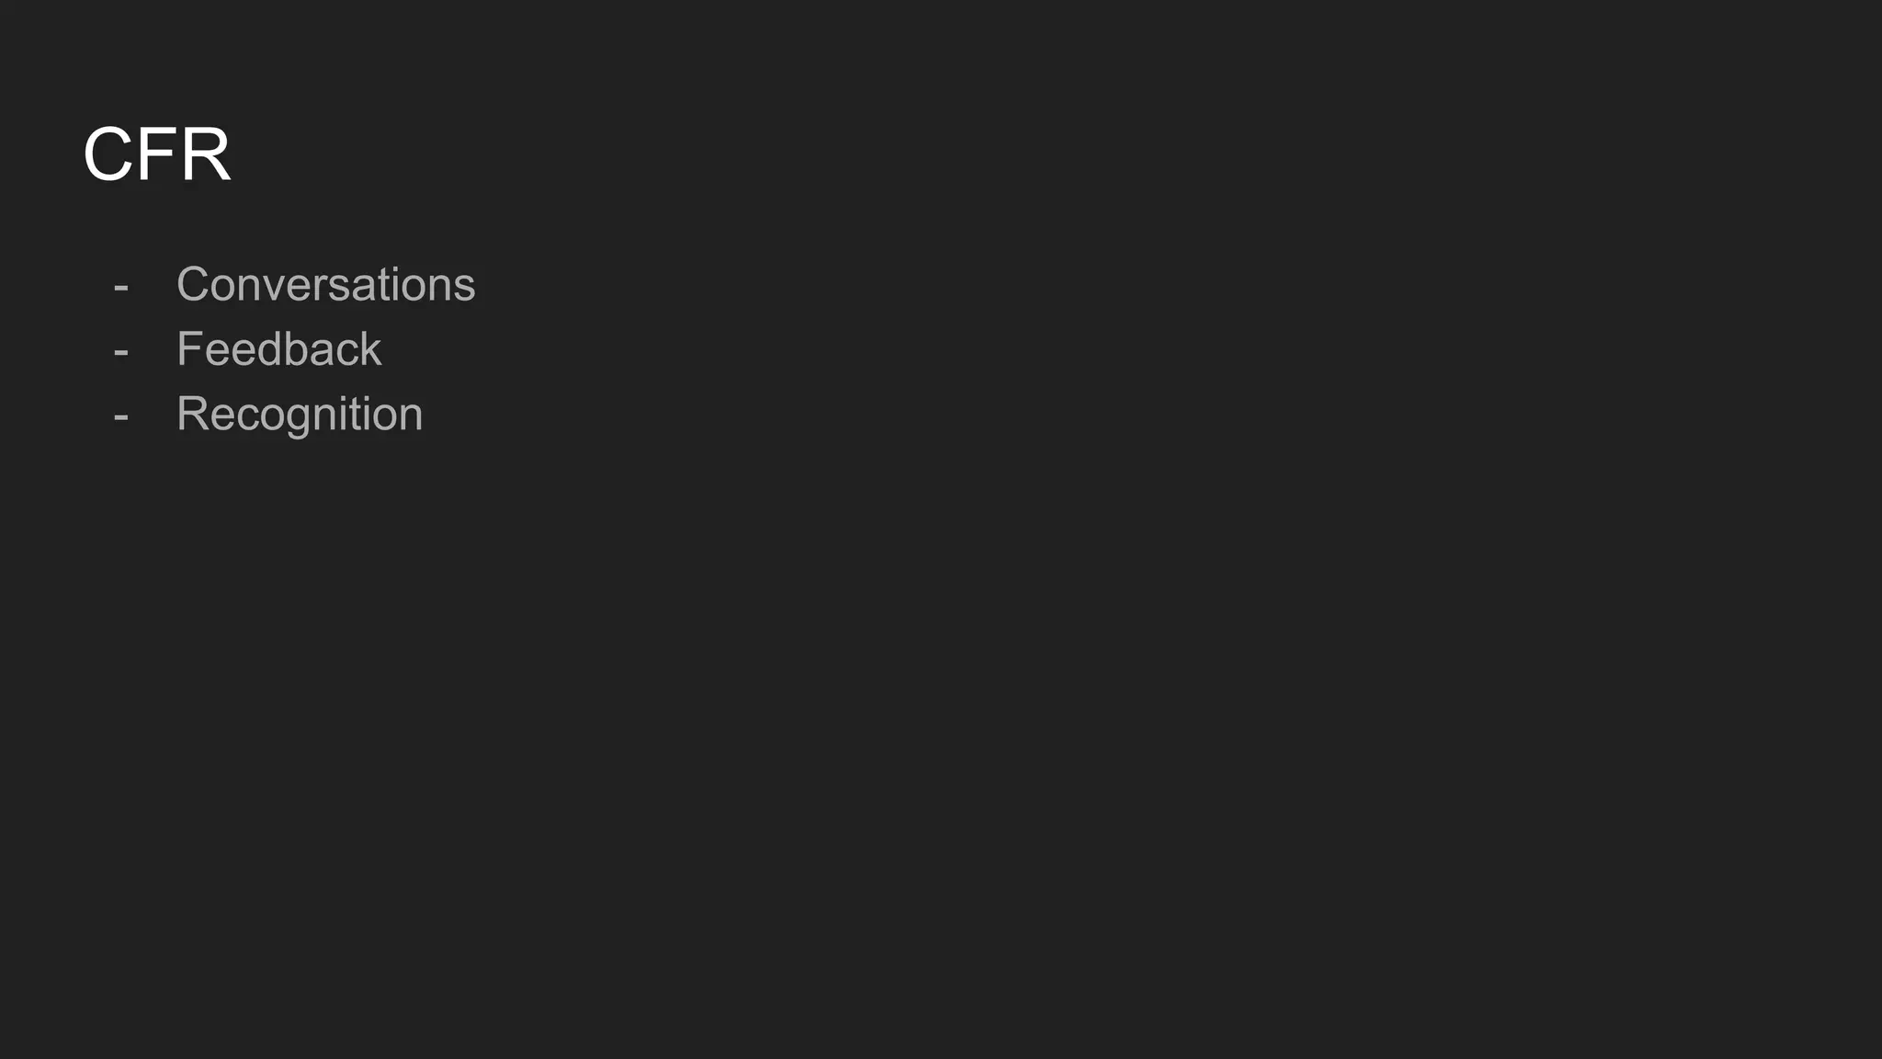The image size is (1882, 1059).
Task: Click the dash before Conversations
Action: (x=120, y=287)
